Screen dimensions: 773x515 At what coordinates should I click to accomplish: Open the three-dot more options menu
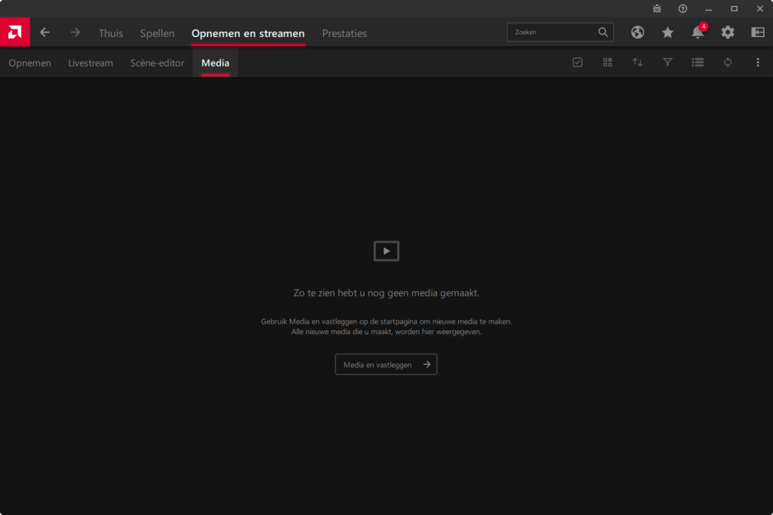(758, 63)
